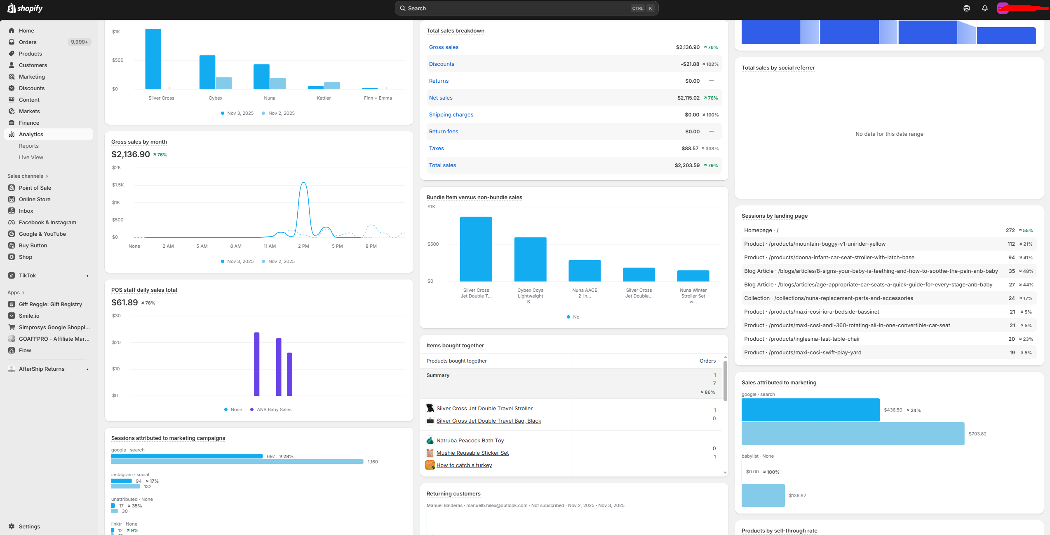Toggle Nov 3, 2025 legend in Gross sales by month

(237, 261)
